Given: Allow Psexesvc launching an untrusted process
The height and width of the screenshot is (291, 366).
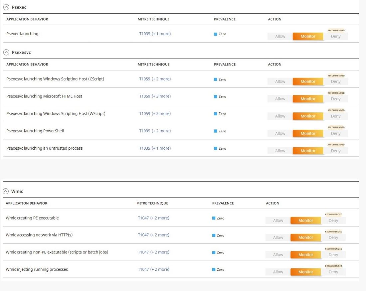Looking at the screenshot, I should 280,151.
